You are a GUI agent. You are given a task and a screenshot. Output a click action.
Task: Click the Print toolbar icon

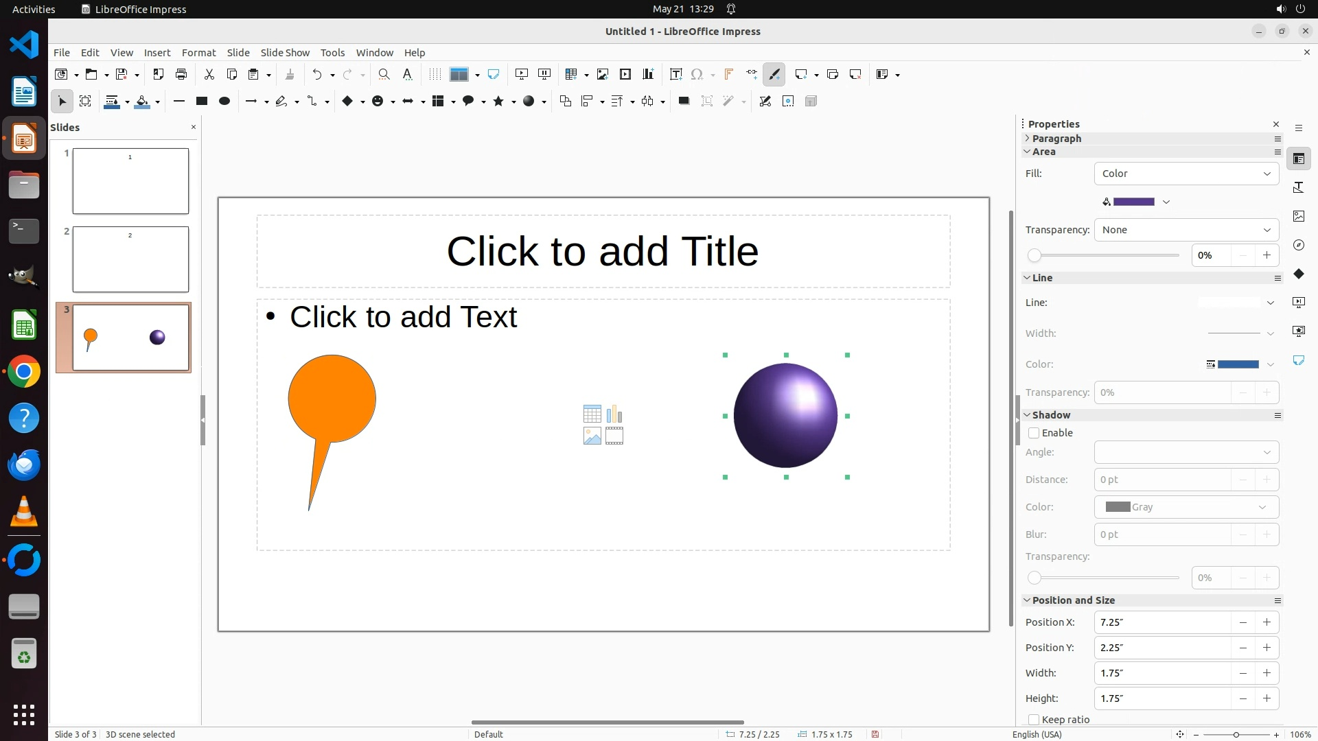pos(181,74)
